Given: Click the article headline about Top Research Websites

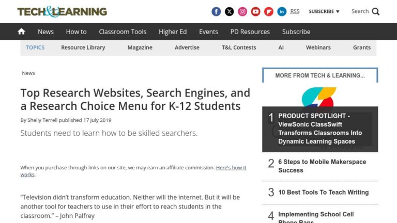Looking at the screenshot, I should click(135, 99).
